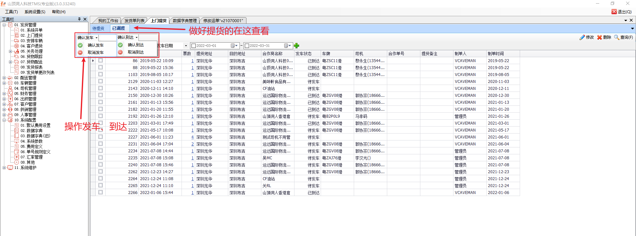Expand the 02.配送管理 tree node
Screen dimensions: 636x236
tap(4, 78)
